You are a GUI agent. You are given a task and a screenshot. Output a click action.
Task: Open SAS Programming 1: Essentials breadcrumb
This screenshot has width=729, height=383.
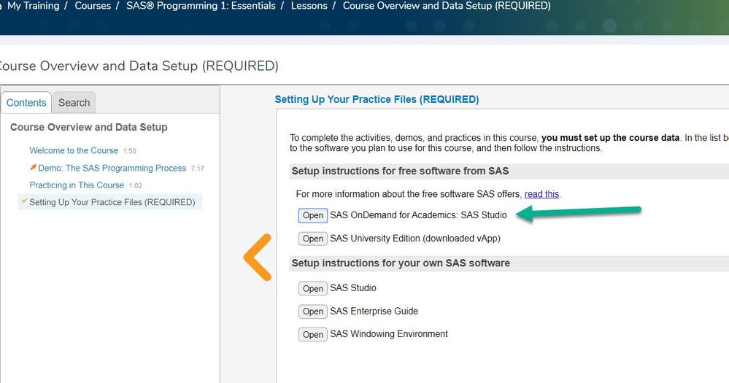tap(201, 6)
